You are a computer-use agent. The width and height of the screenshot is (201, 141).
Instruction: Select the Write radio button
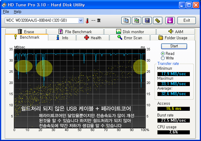pos(163,58)
